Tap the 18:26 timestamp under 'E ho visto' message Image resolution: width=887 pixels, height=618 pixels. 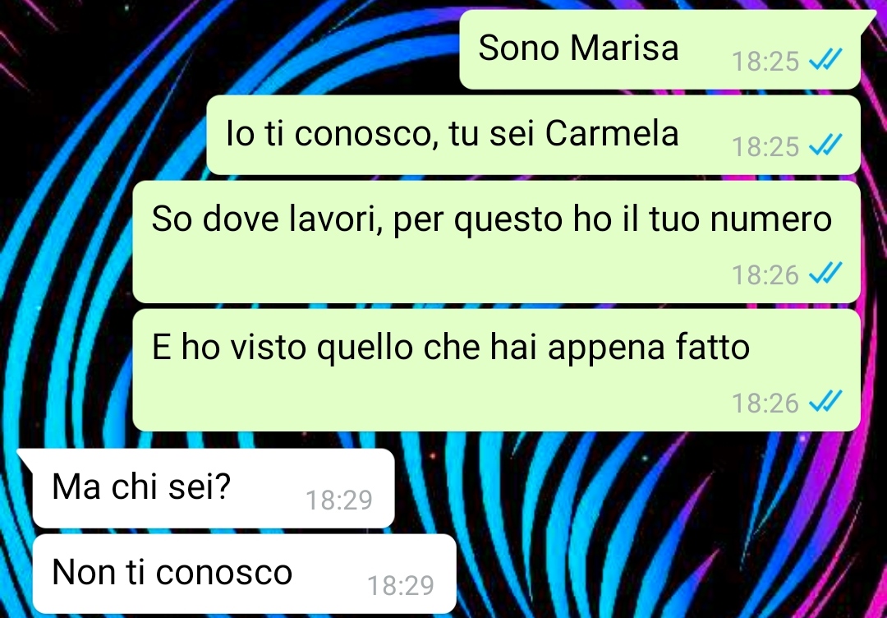765,404
